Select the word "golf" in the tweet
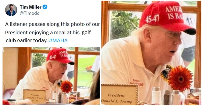Screen dimensions: 202x106 (86, 33)
